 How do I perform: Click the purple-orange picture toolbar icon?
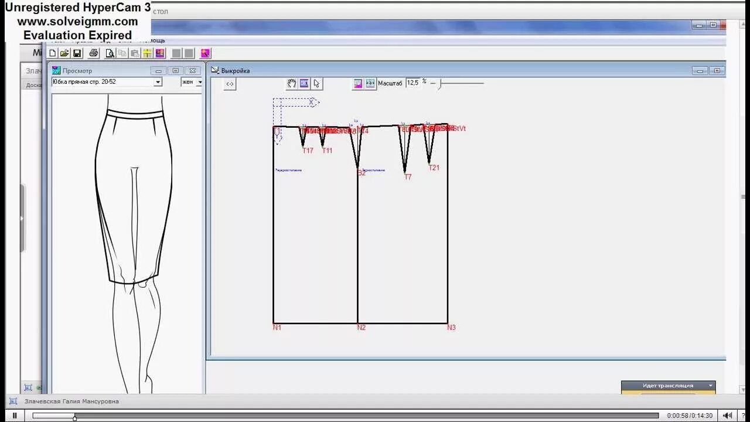[160, 53]
